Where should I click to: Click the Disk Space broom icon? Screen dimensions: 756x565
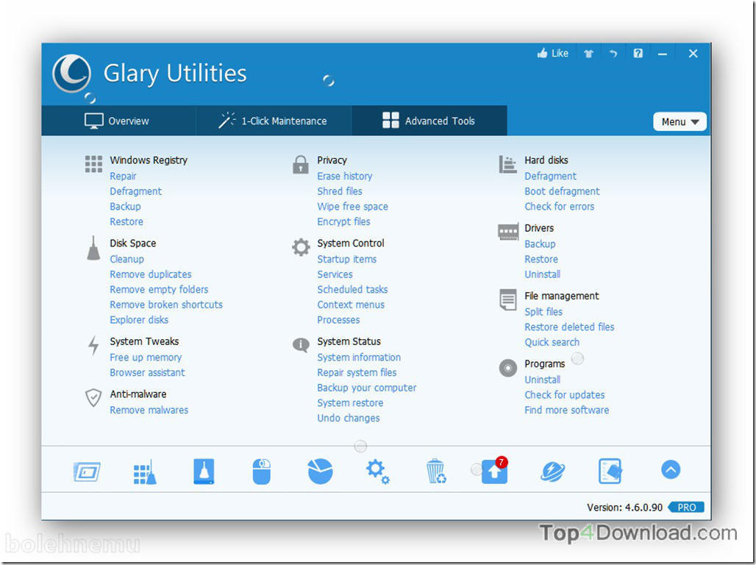(93, 248)
